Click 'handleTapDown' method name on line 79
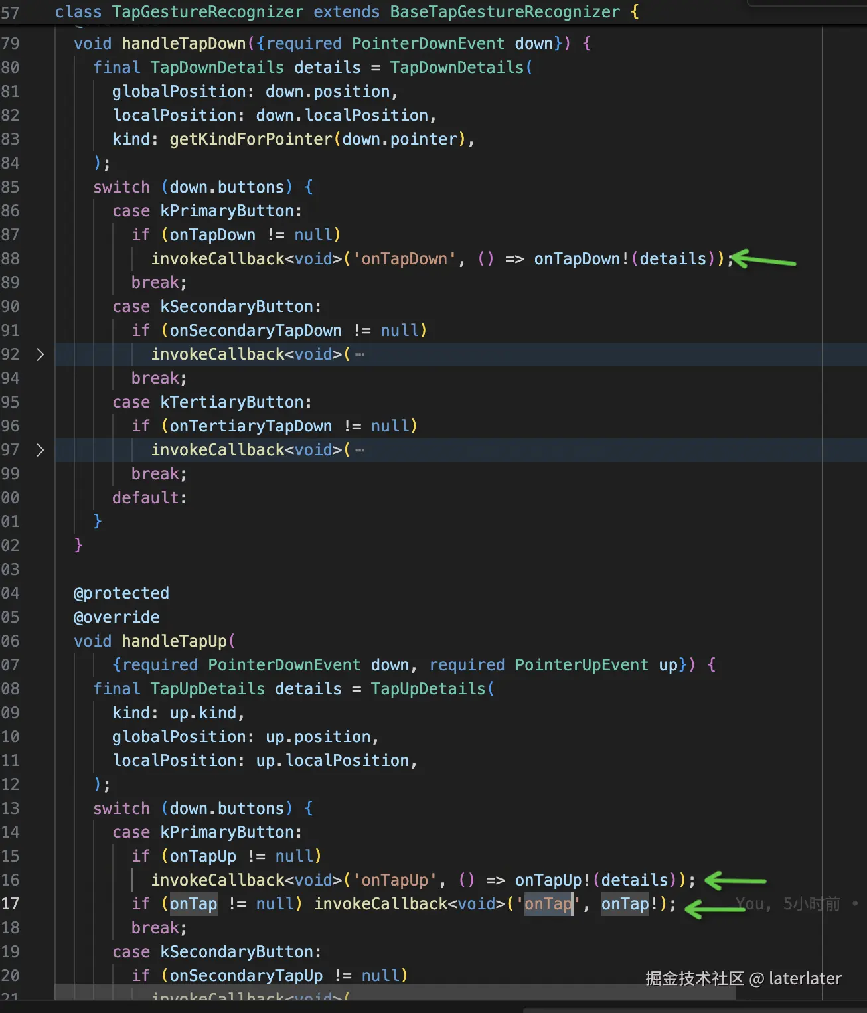 [x=184, y=44]
